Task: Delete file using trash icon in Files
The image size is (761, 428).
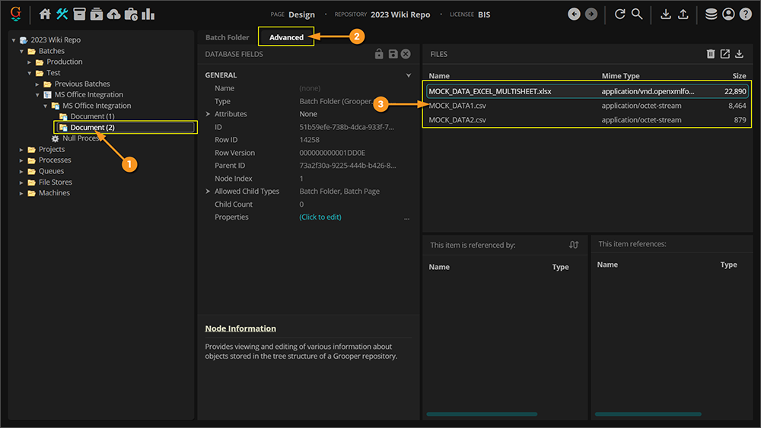Action: click(710, 54)
